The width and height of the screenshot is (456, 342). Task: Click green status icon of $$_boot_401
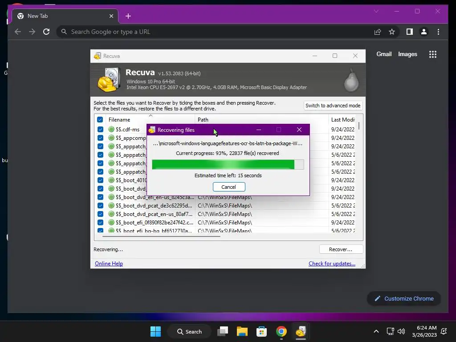click(111, 180)
